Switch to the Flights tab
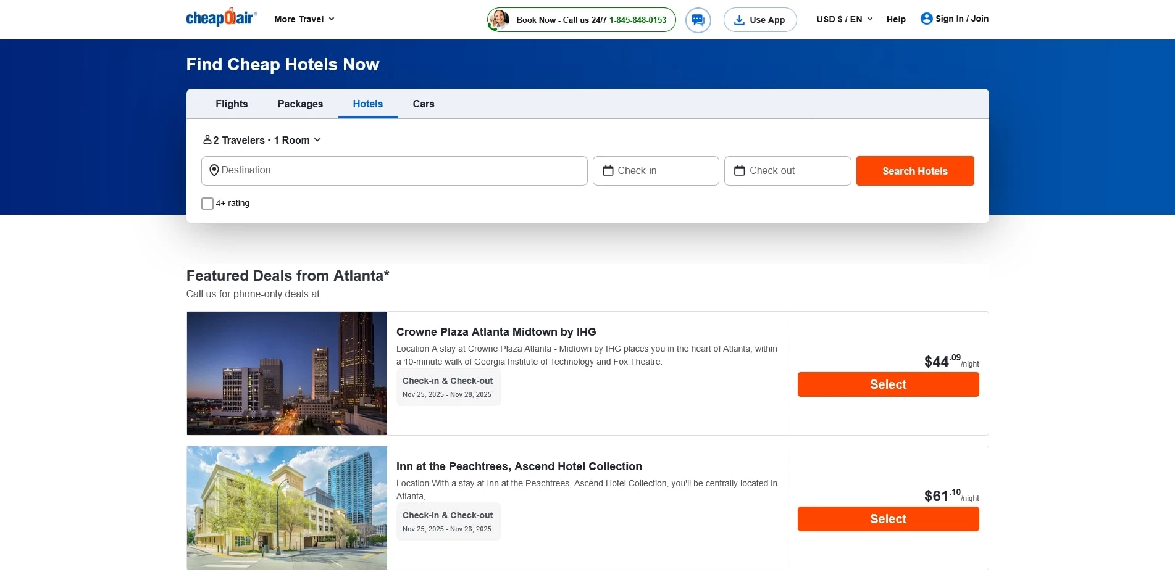Image resolution: width=1175 pixels, height=572 pixels. pyautogui.click(x=232, y=104)
